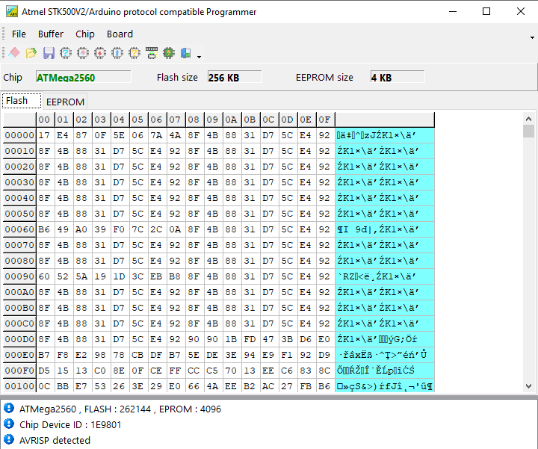Click the 'ATMega2560 , FLASH : 262144' log line
The image size is (538, 449).
pos(120,409)
